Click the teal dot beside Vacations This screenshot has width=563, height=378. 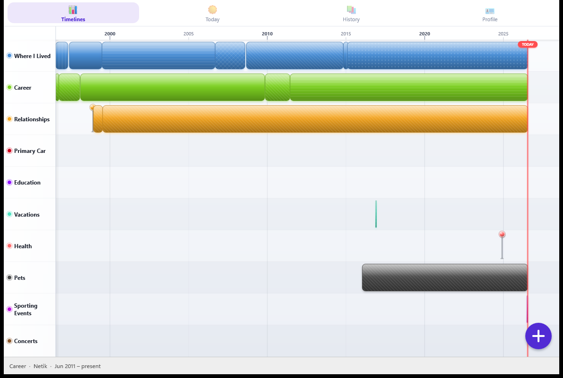pyautogui.click(x=10, y=214)
